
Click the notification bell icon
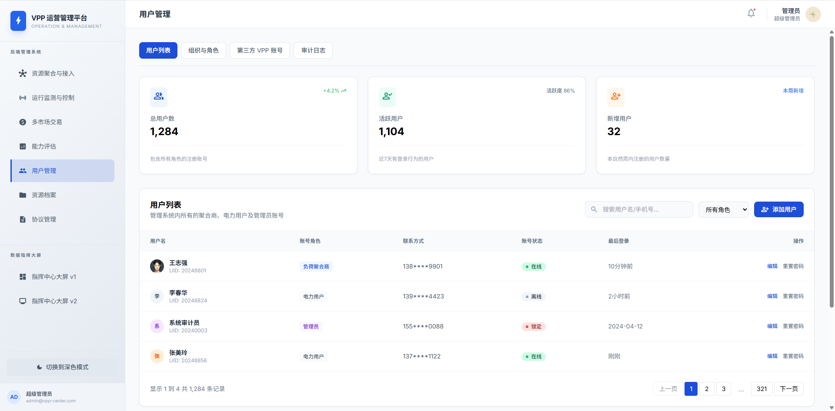click(x=751, y=13)
